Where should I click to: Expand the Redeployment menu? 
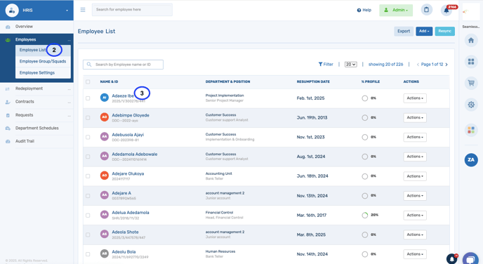(37, 88)
